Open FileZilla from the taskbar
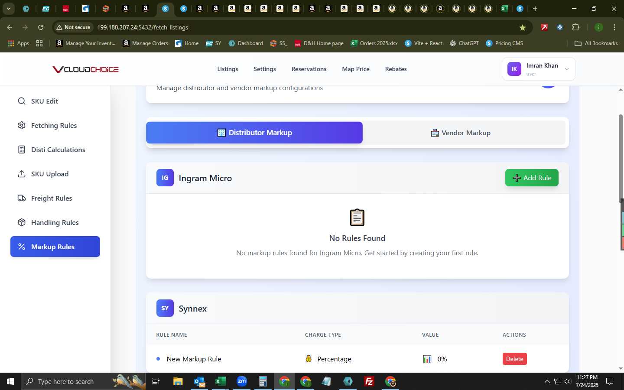Viewport: 624px width, 390px height. coord(369,381)
